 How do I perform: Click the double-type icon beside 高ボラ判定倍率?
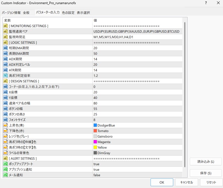5,76
